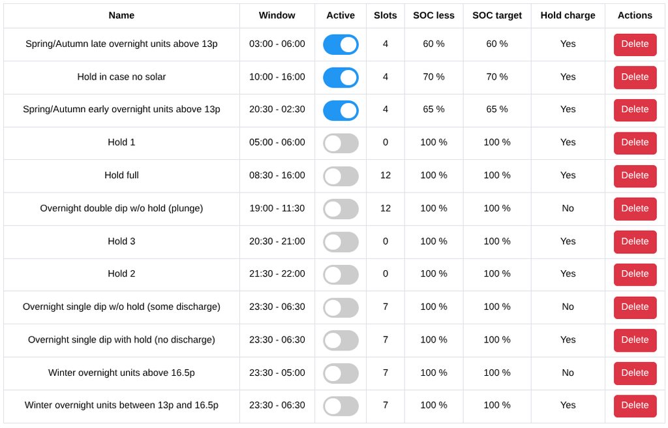Enable the Hold 1 toggle
Viewport: 668px width, 428px height.
(341, 143)
